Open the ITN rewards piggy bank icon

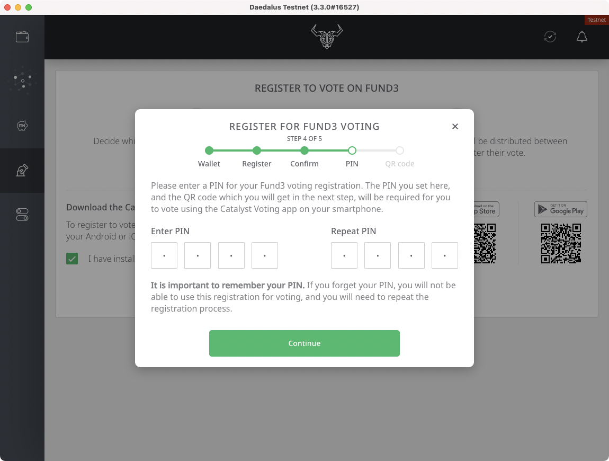click(x=22, y=126)
